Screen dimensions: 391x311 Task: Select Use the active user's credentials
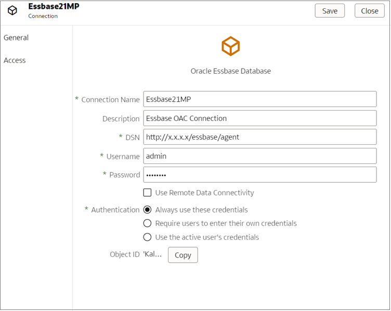click(x=148, y=237)
